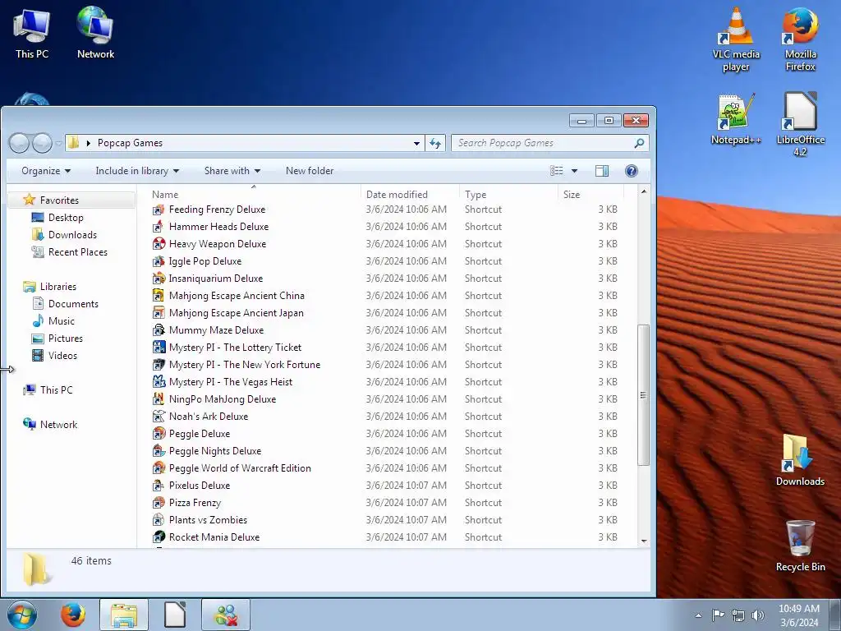Open the Music library
This screenshot has height=631, width=841.
click(x=61, y=321)
